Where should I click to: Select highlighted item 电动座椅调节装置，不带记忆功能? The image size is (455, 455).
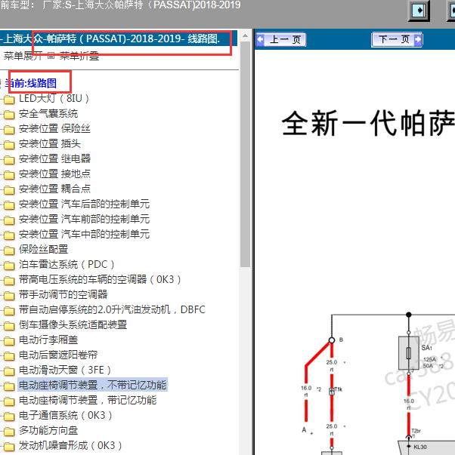pyautogui.click(x=92, y=385)
